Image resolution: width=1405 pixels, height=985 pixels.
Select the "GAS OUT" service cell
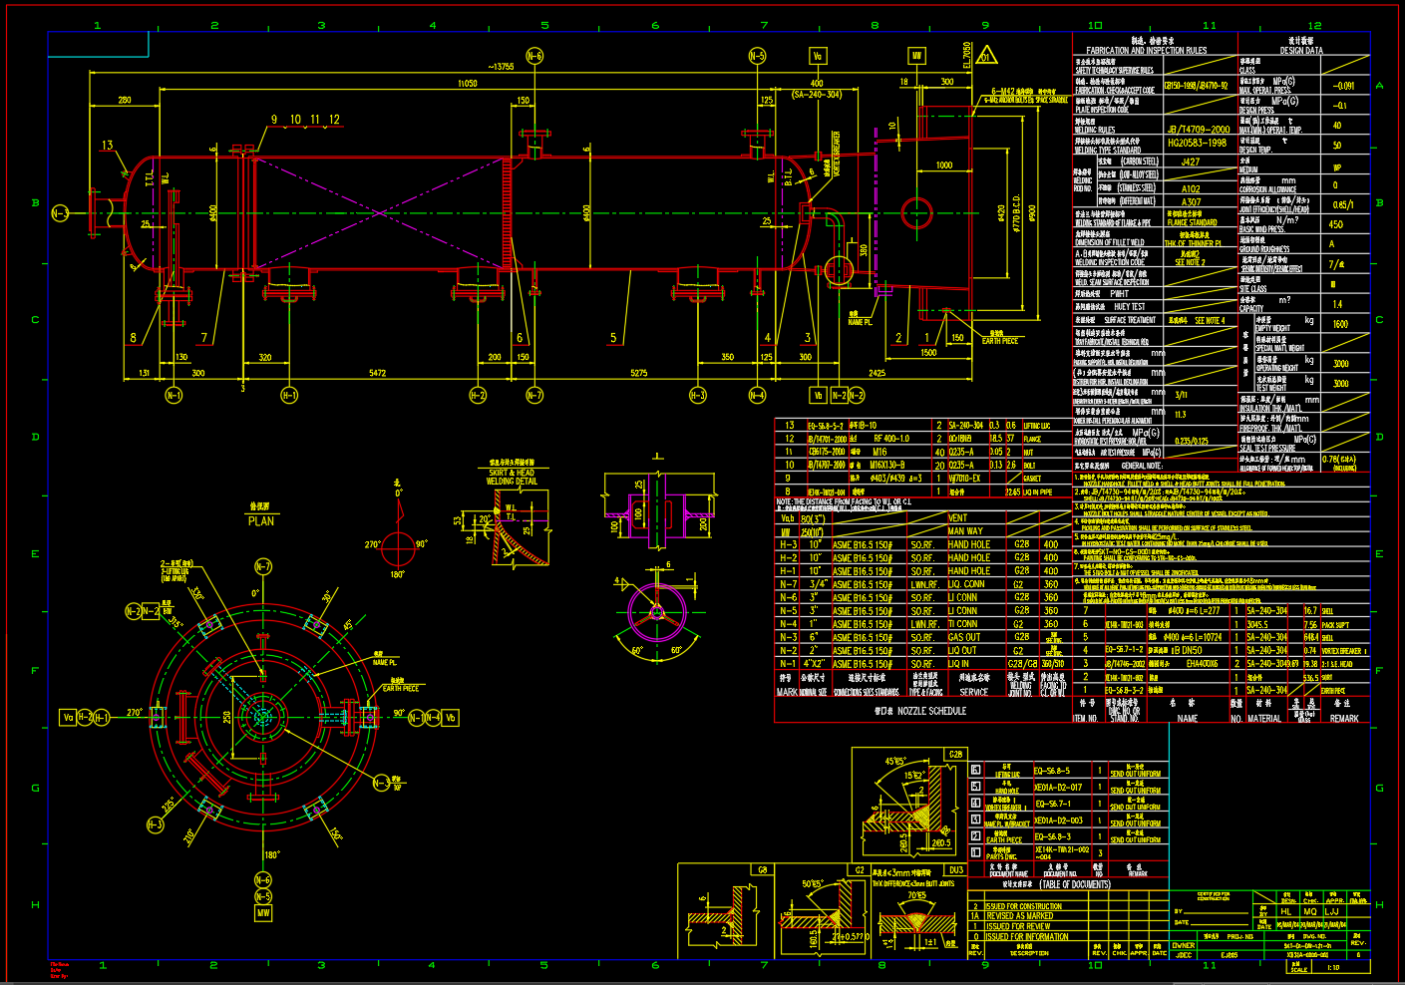coord(963,637)
